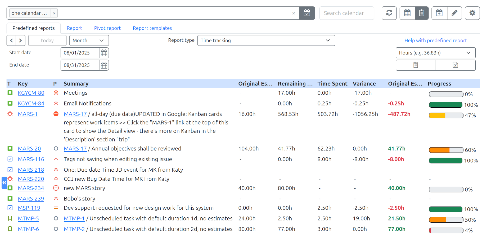Expand the Report type dropdown
The width and height of the screenshot is (487, 238).
click(266, 40)
